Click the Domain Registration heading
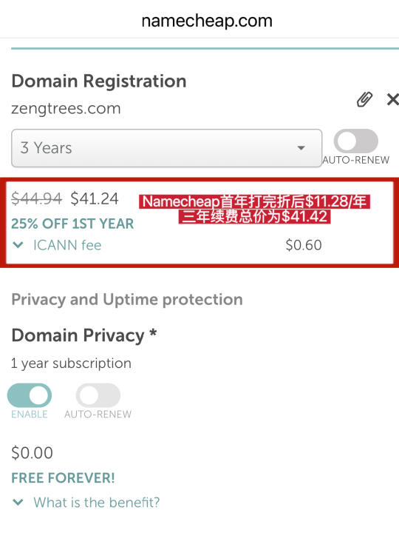 [99, 81]
